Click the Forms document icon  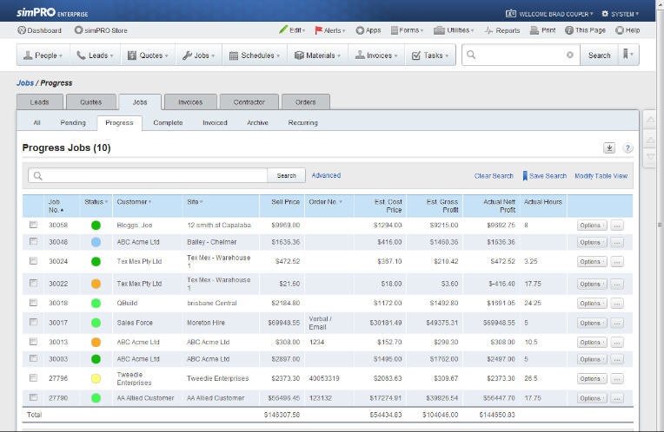click(x=395, y=30)
